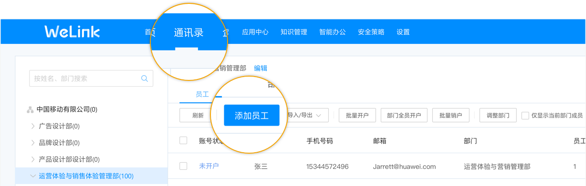Select 品牌设计部(0) in the tree
The width and height of the screenshot is (586, 186).
click(x=59, y=143)
